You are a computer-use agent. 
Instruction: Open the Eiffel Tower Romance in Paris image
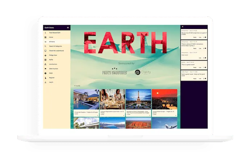(x=139, y=99)
